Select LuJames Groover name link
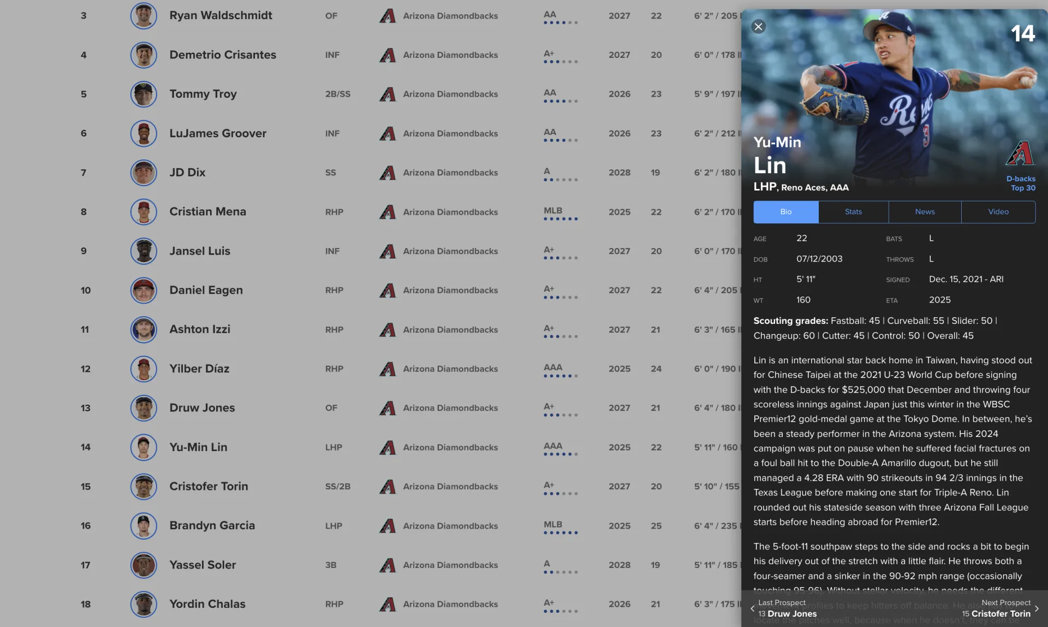The width and height of the screenshot is (1048, 627). tap(218, 133)
